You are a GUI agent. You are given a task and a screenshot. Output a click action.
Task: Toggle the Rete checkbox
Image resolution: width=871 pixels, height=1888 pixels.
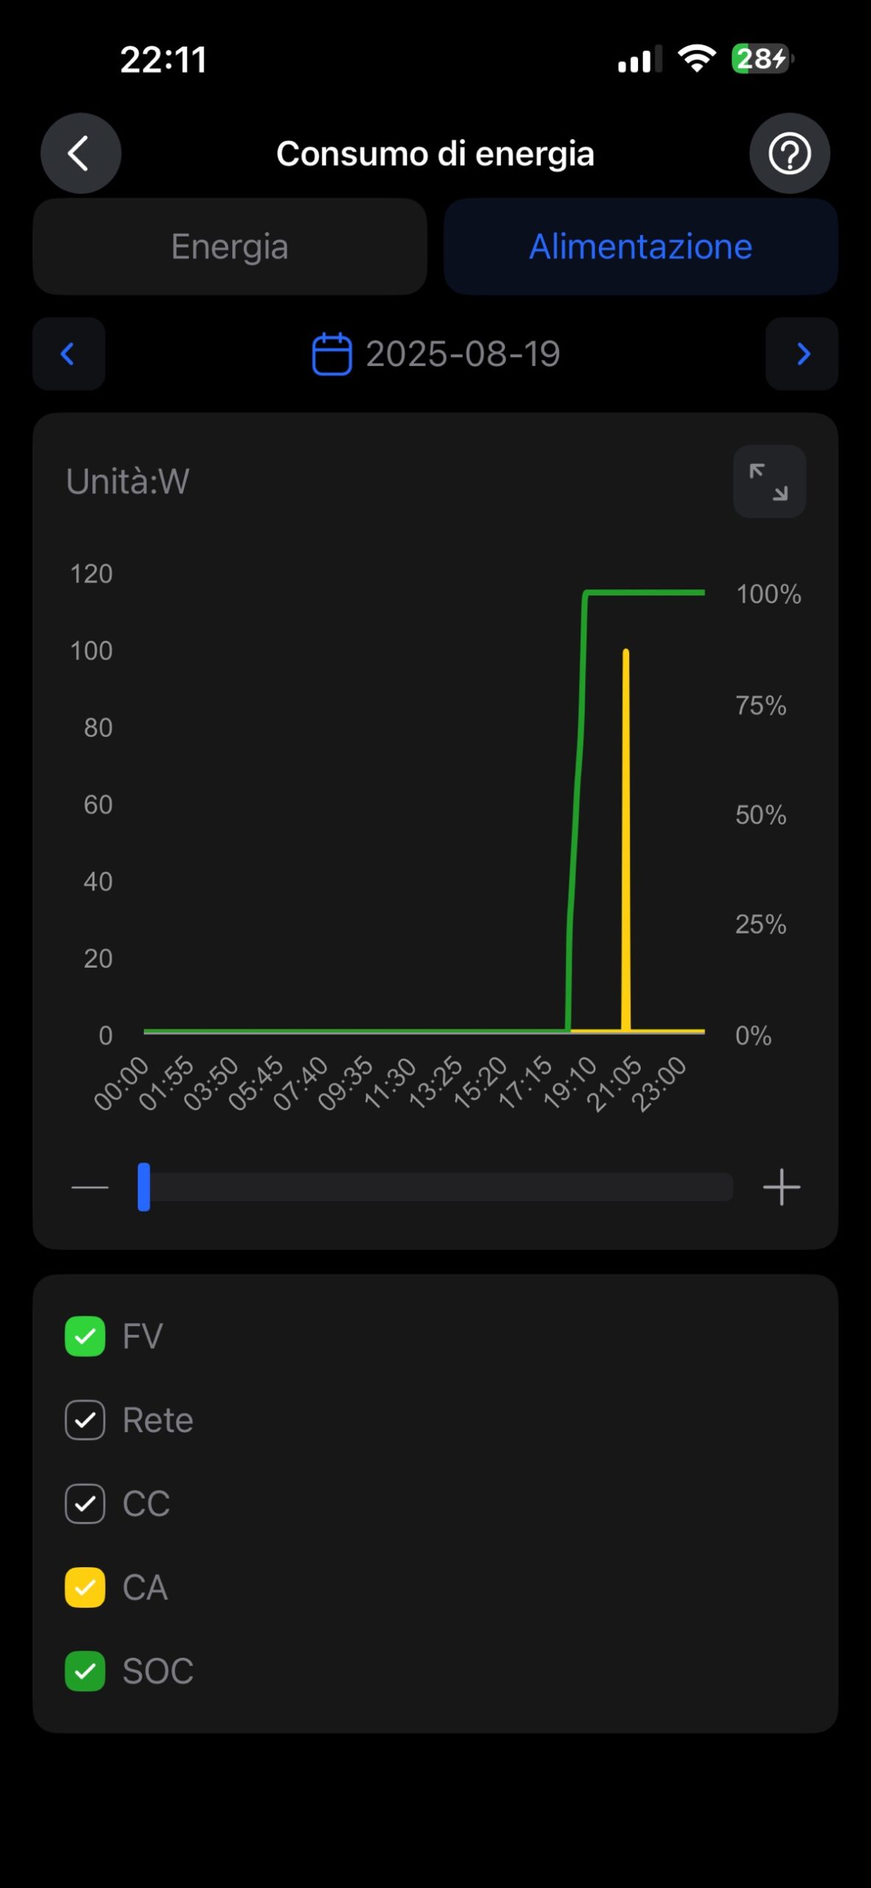(x=85, y=1420)
